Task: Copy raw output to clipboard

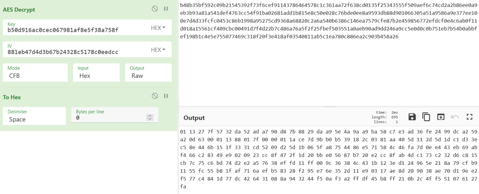Action: (x=426, y=117)
